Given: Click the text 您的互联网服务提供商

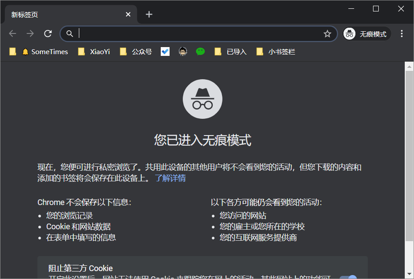Looking at the screenshot, I should pyautogui.click(x=258, y=238).
